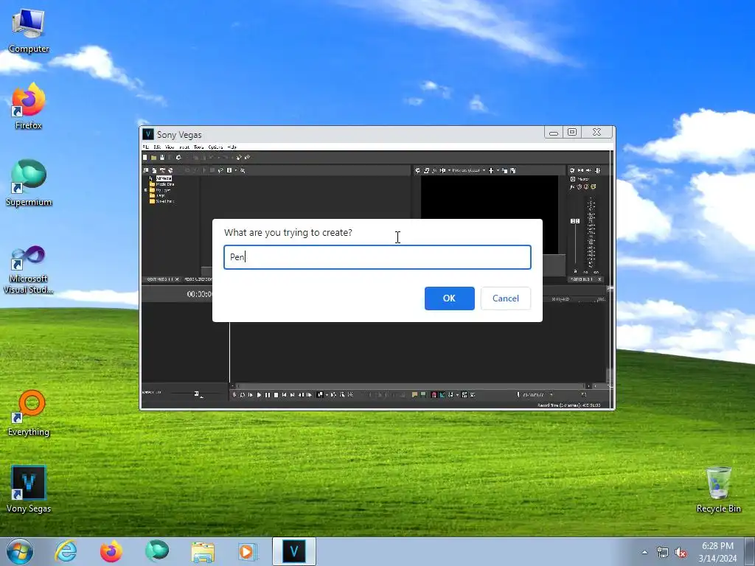Image resolution: width=755 pixels, height=566 pixels.
Task: Open the View menu in Sony Vegas
Action: (x=170, y=147)
